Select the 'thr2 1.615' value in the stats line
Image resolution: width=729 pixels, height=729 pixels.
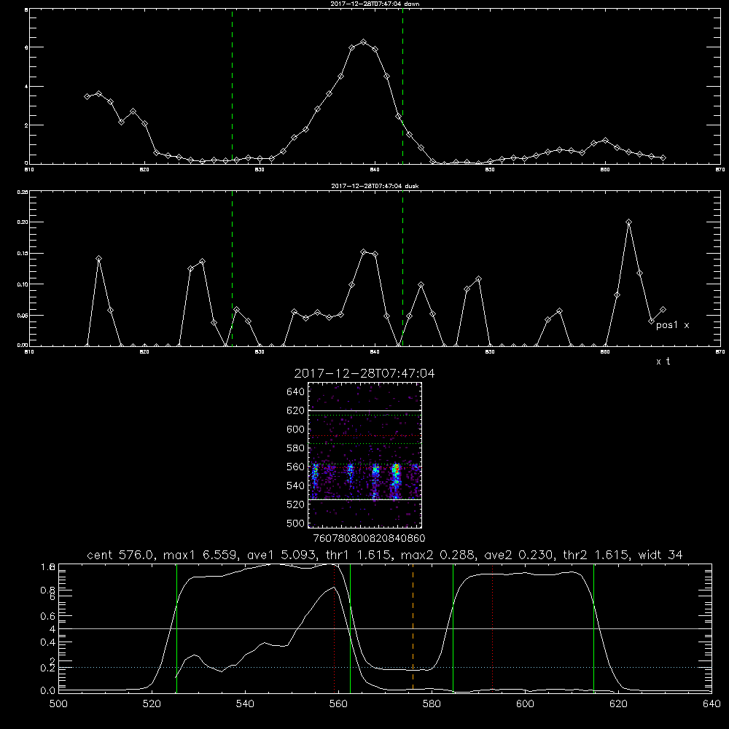595,555
